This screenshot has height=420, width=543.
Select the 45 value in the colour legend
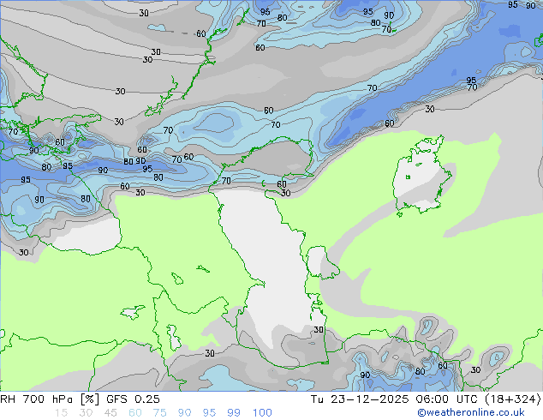110,413
